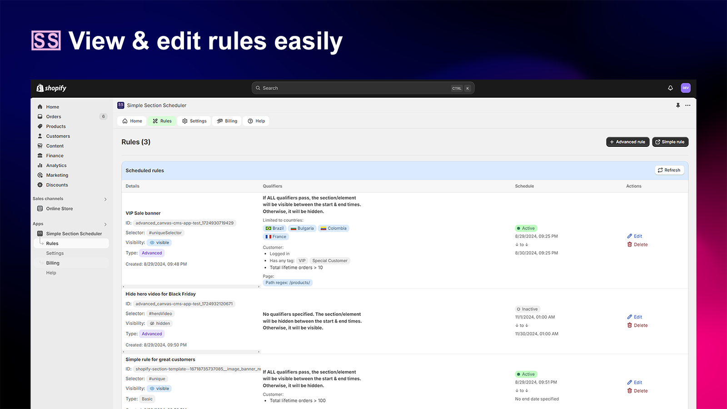727x409 pixels.
Task: Switch to the app Home tab
Action: [132, 121]
